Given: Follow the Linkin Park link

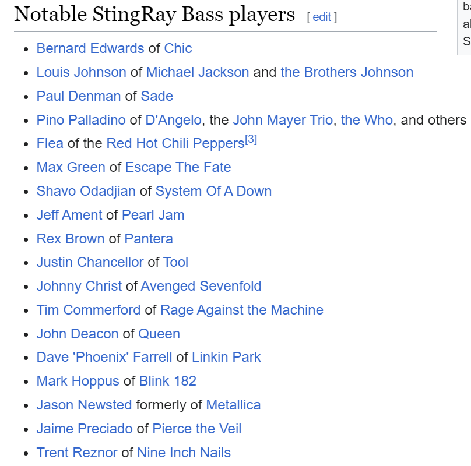Looking at the screenshot, I should pos(226,357).
